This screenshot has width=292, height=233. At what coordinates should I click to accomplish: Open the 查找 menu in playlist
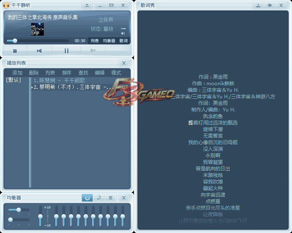coord(83,72)
